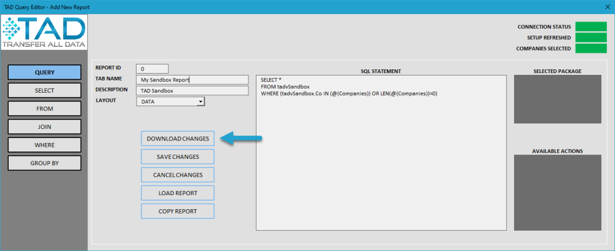This screenshot has width=615, height=251.
Task: Click the SAVE CHANGES button
Action: (x=178, y=156)
